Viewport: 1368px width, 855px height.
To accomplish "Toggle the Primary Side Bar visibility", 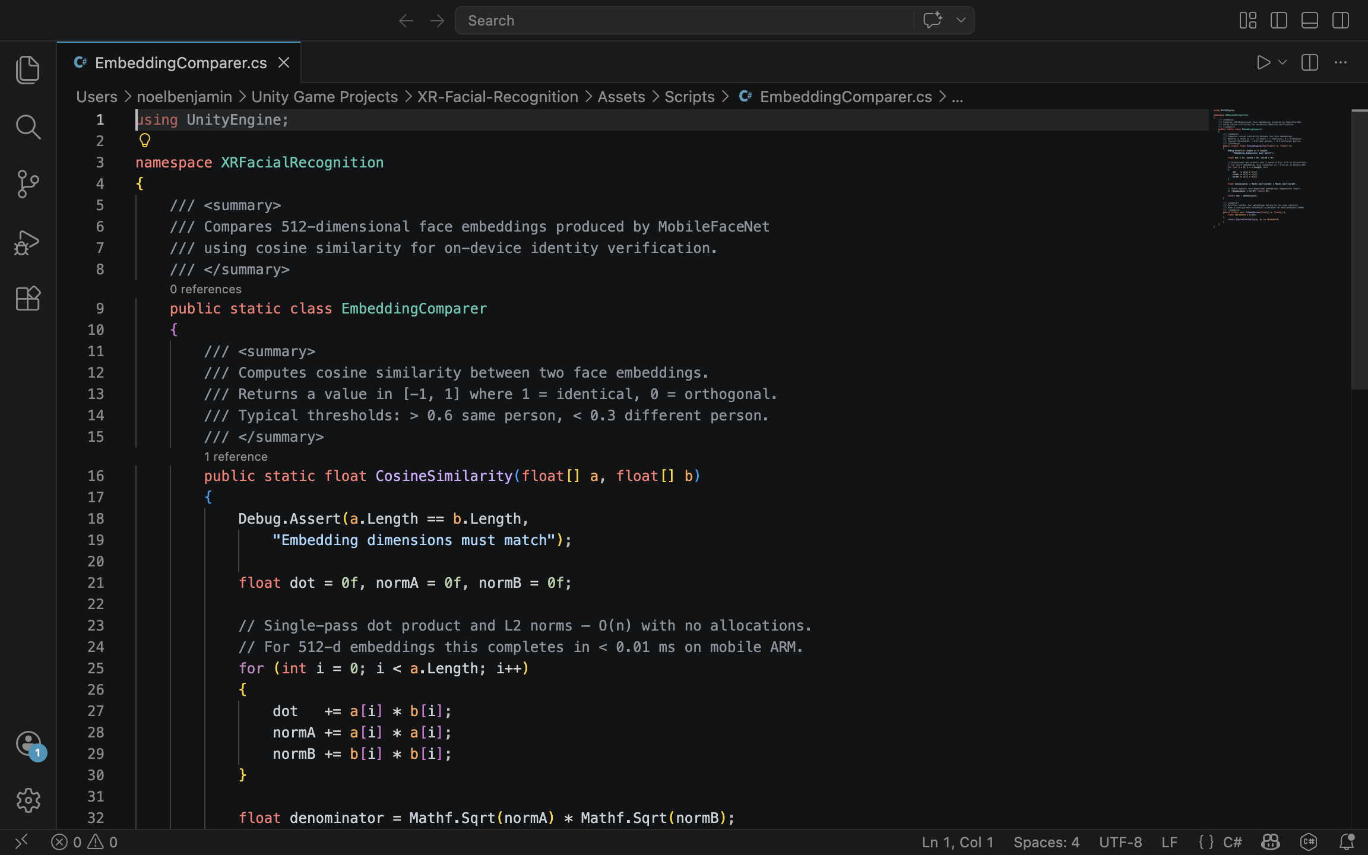I will [1279, 20].
